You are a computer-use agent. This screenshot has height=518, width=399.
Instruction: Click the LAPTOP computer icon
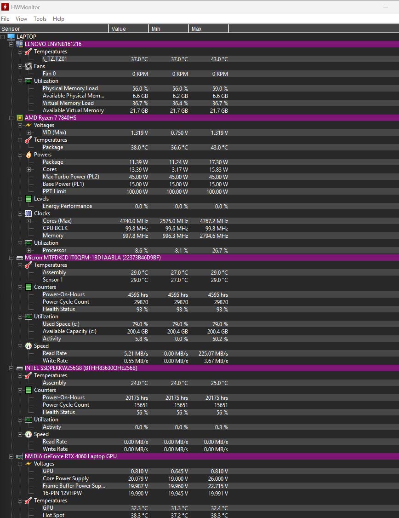[11, 37]
